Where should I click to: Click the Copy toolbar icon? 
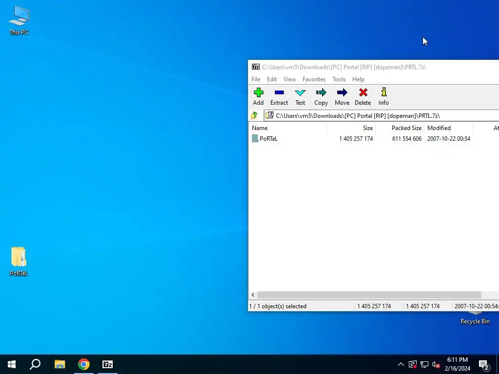[x=321, y=96]
